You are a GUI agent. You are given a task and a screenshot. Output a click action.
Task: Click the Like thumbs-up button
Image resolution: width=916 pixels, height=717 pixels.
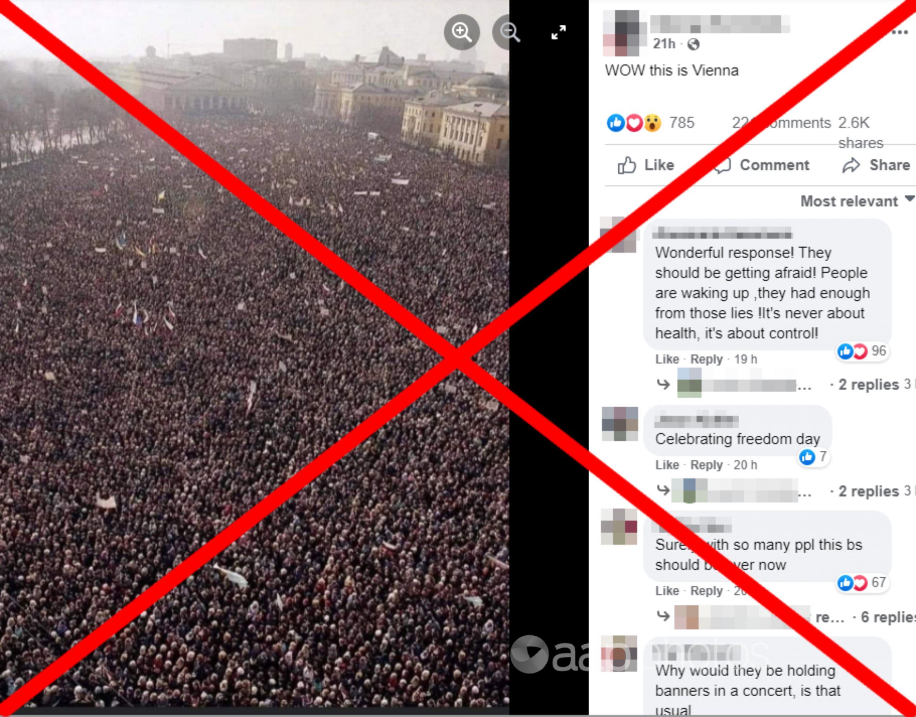click(x=646, y=165)
